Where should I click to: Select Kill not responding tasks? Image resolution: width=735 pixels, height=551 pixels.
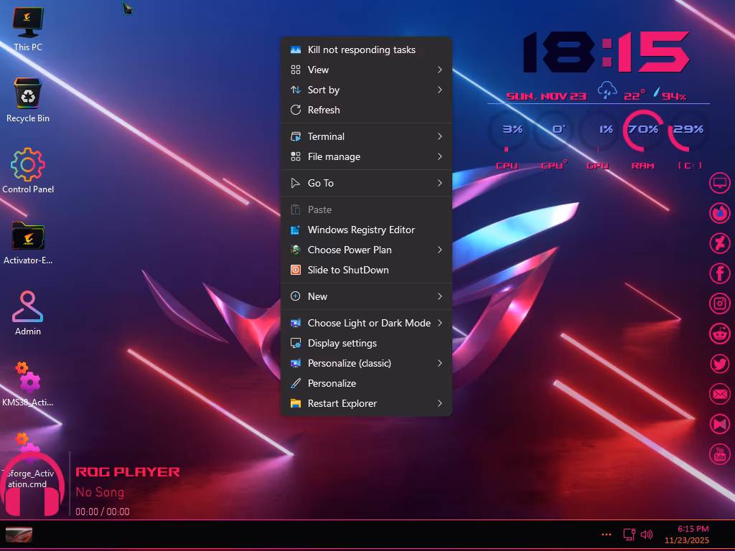point(361,50)
